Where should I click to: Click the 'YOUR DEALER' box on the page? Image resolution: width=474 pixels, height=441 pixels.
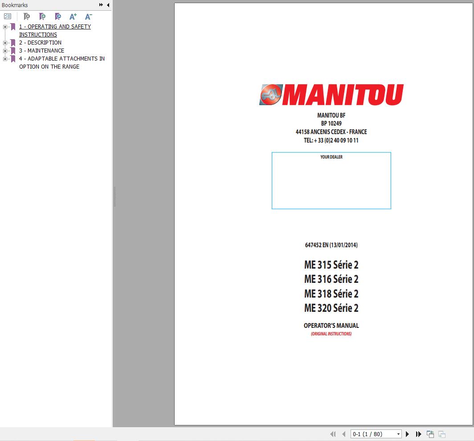click(x=331, y=180)
